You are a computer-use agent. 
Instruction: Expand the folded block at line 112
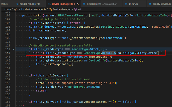13,49
